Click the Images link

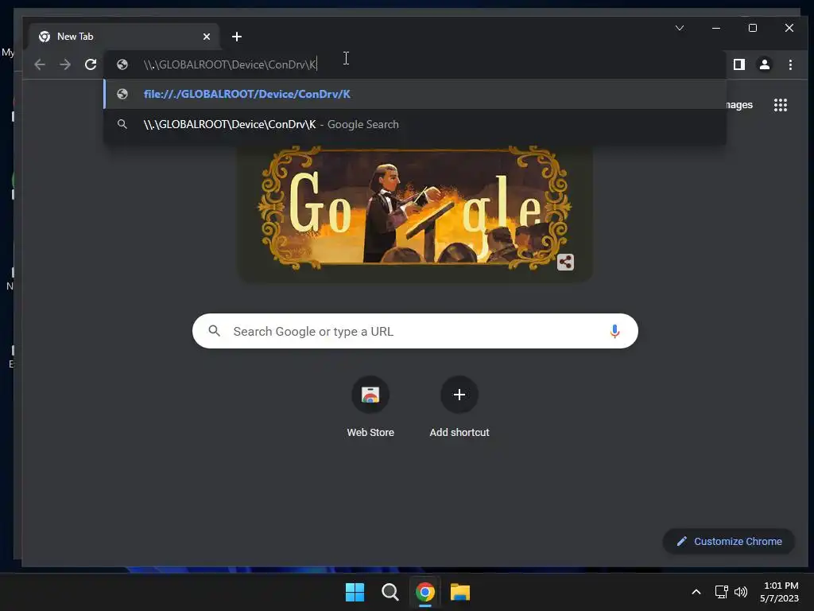tap(739, 105)
